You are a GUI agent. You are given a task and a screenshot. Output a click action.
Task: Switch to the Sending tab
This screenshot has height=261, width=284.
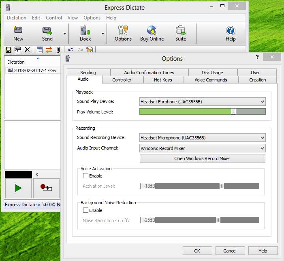(89, 72)
